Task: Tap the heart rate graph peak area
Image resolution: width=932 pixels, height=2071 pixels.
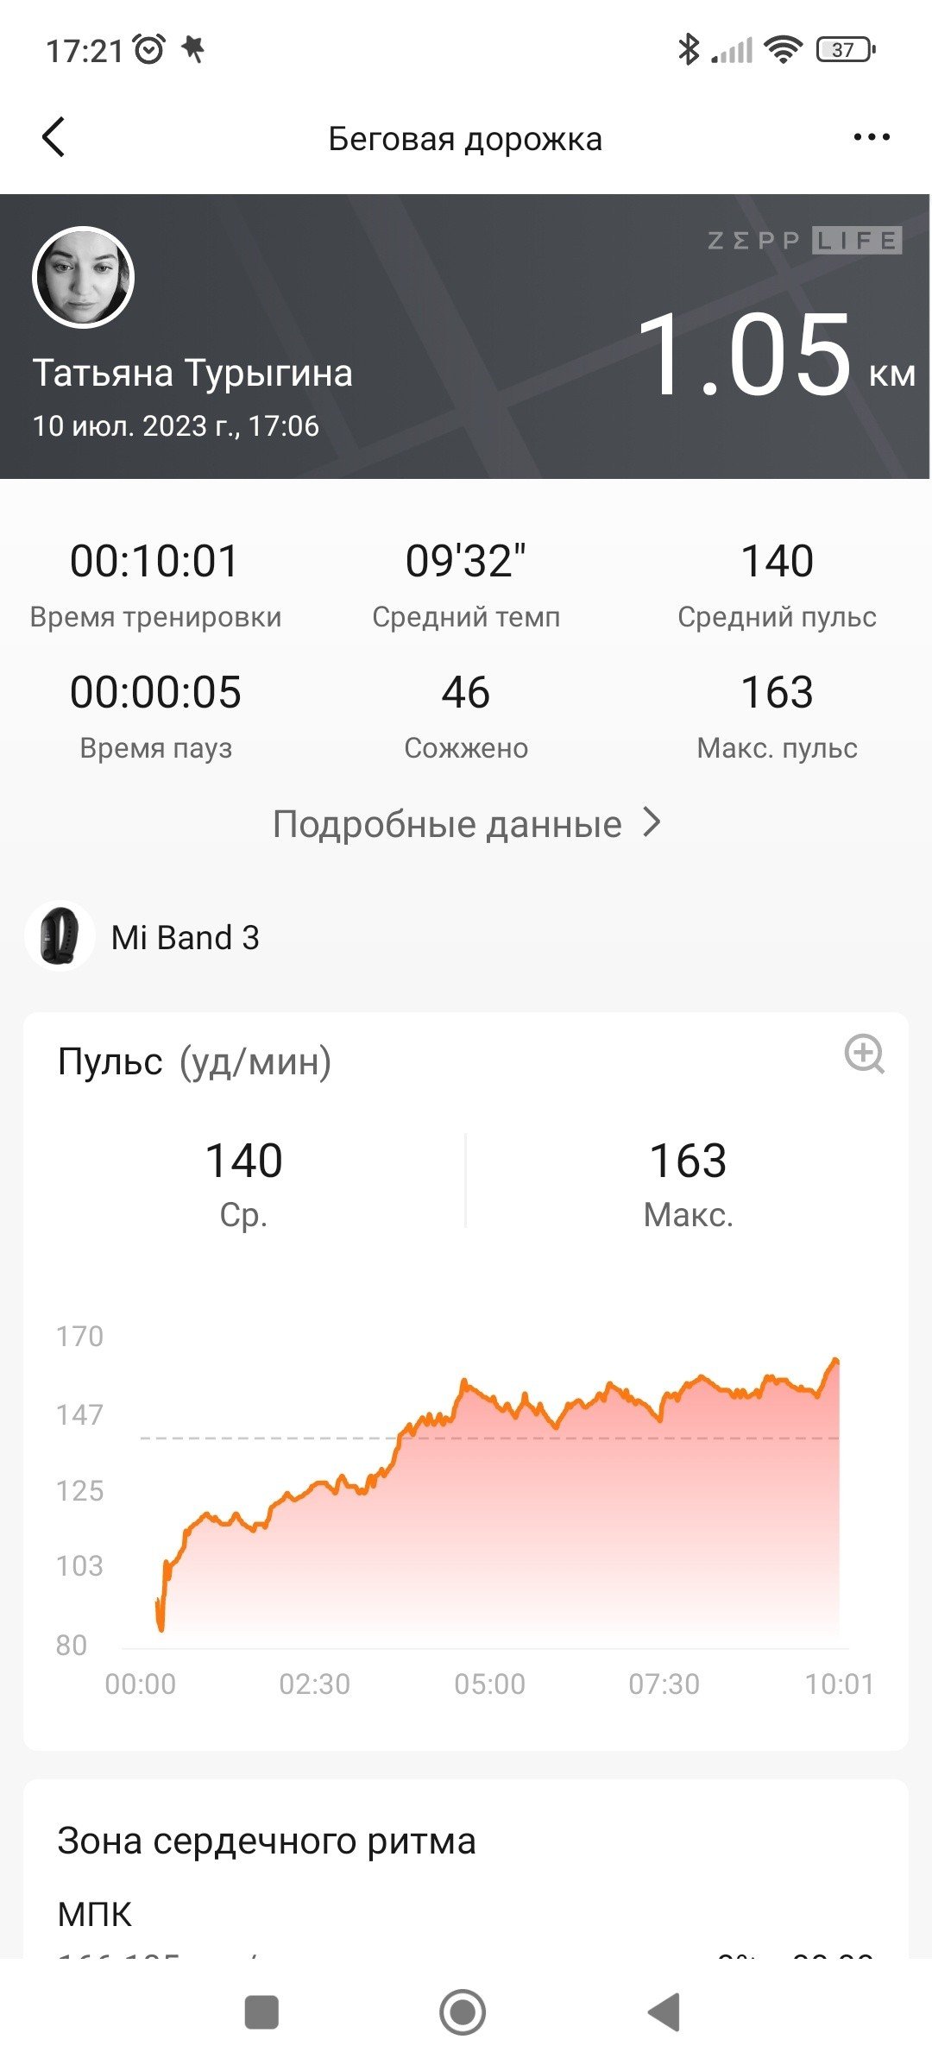Action: (x=834, y=1363)
